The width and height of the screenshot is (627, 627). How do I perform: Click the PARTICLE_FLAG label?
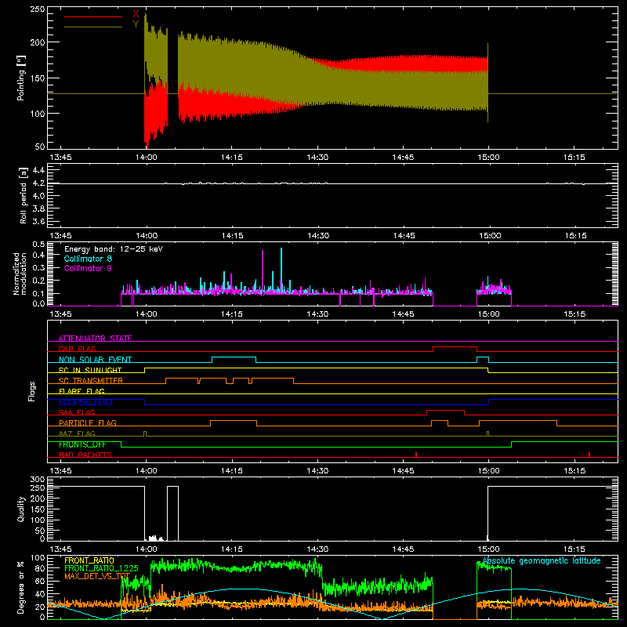(88, 422)
